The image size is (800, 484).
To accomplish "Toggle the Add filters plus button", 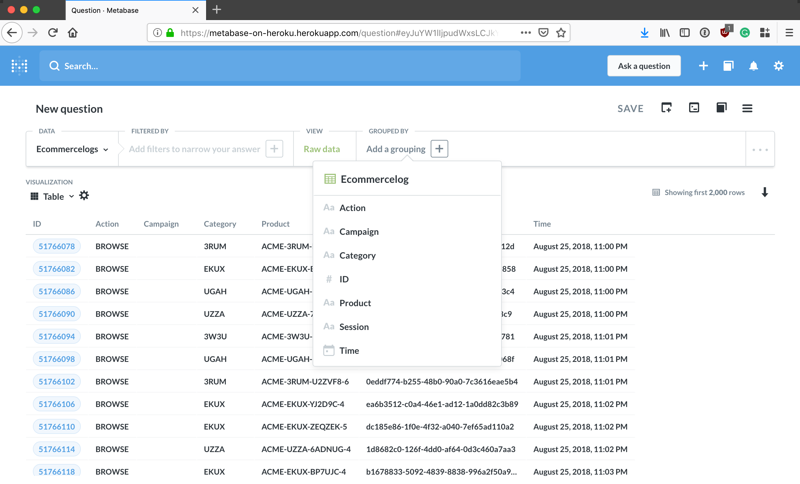I will coord(274,149).
